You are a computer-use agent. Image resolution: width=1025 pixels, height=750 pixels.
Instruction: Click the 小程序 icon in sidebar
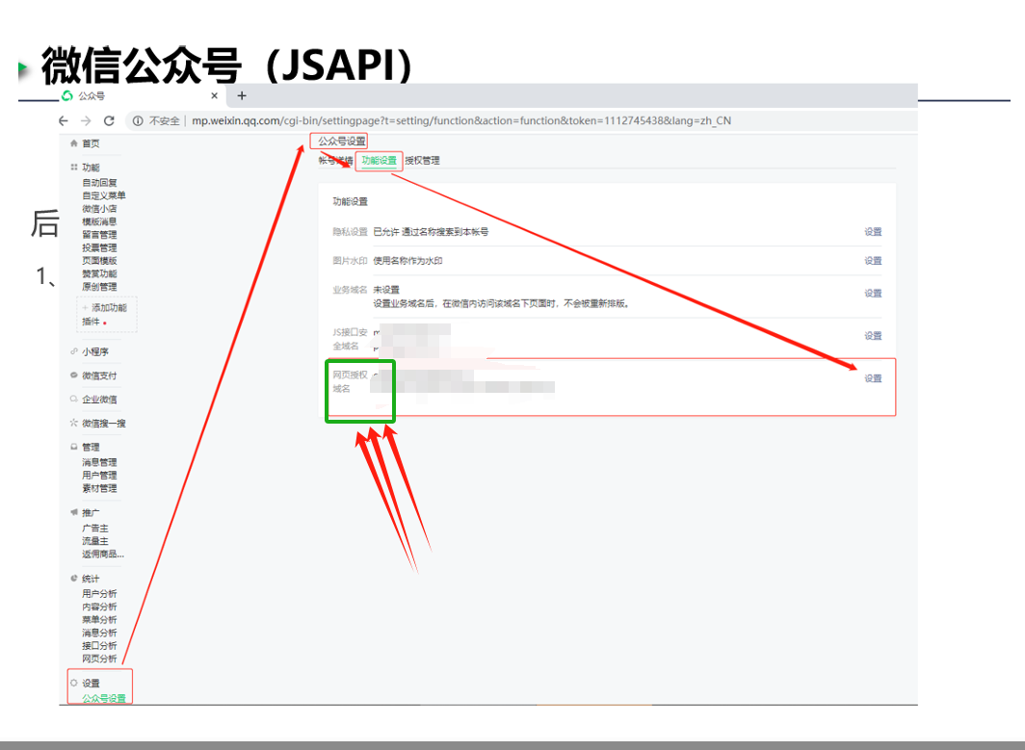point(74,351)
